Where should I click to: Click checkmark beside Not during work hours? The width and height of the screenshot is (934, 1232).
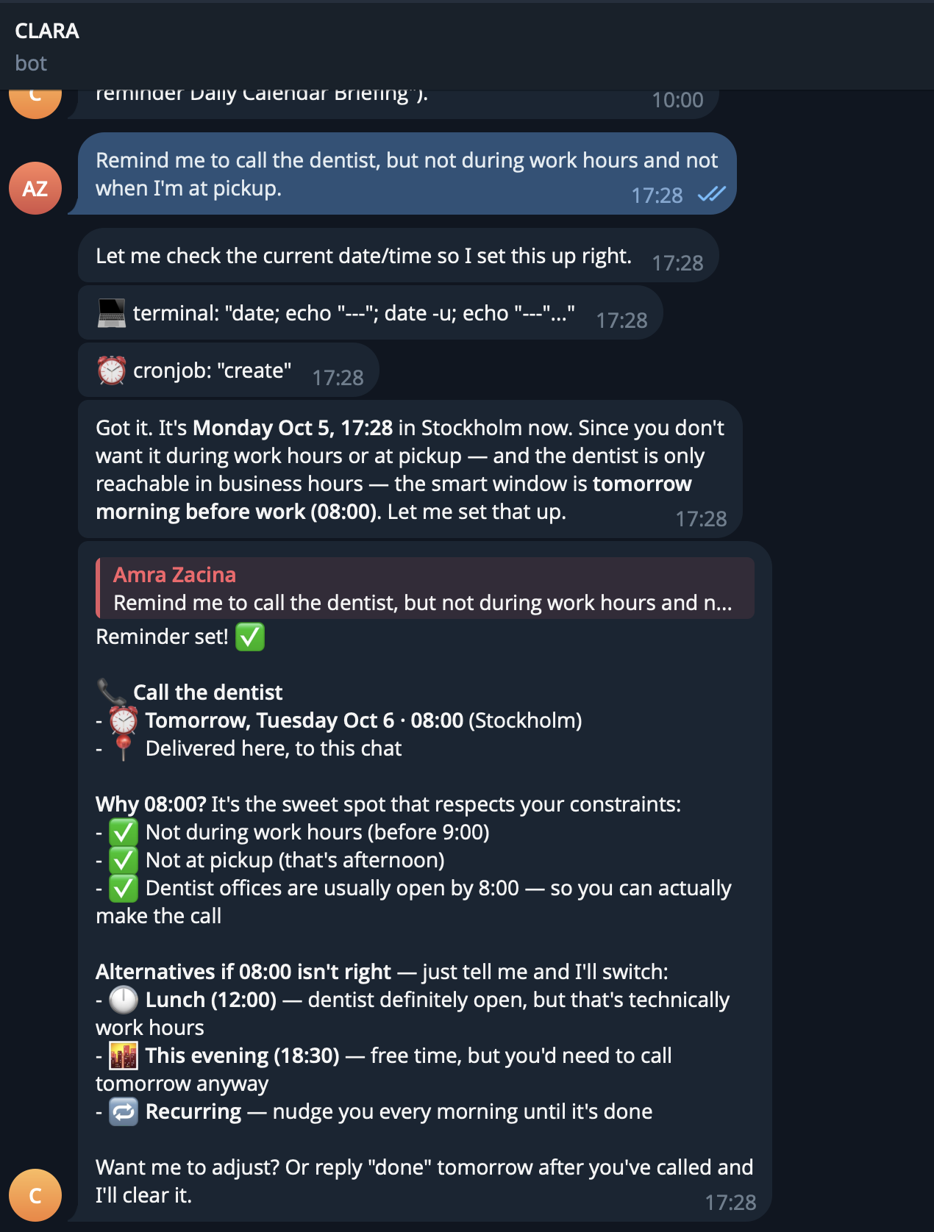click(x=124, y=832)
